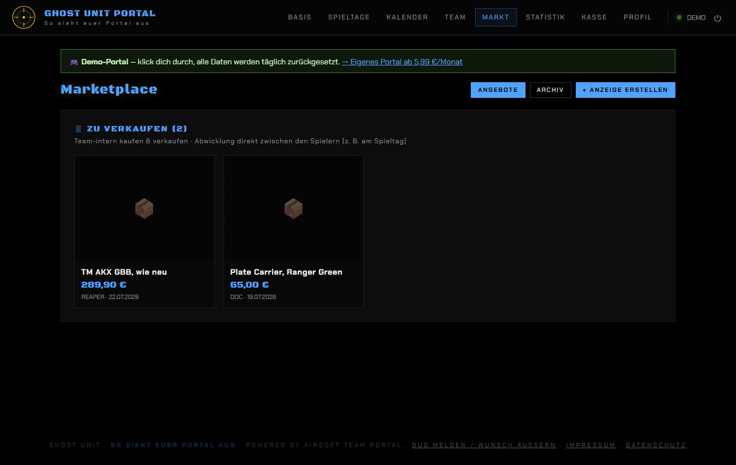Screen dimensions: 736x465
Task: Click the So sieht euer Portal aus header subtitle
Action: [x=96, y=23]
